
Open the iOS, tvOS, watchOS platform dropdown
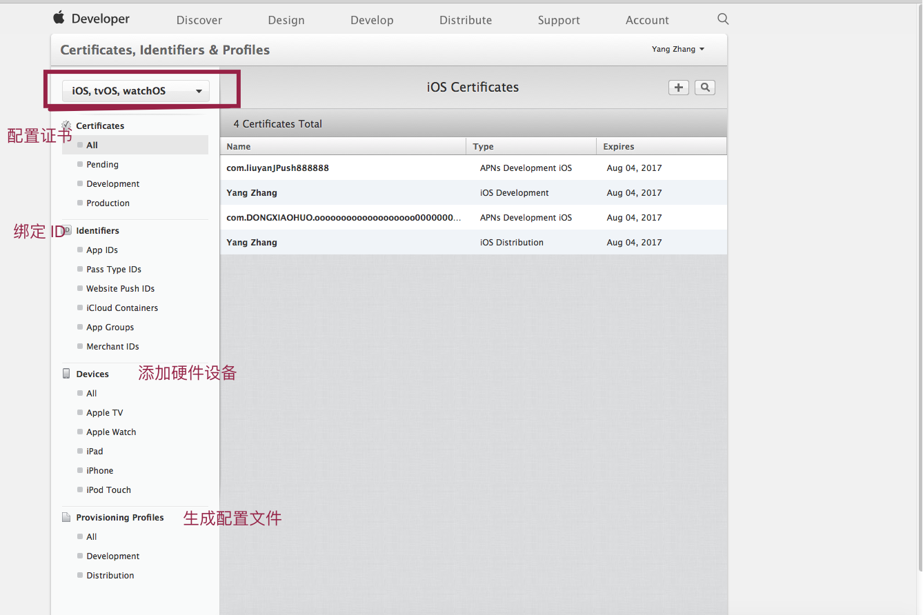click(136, 91)
